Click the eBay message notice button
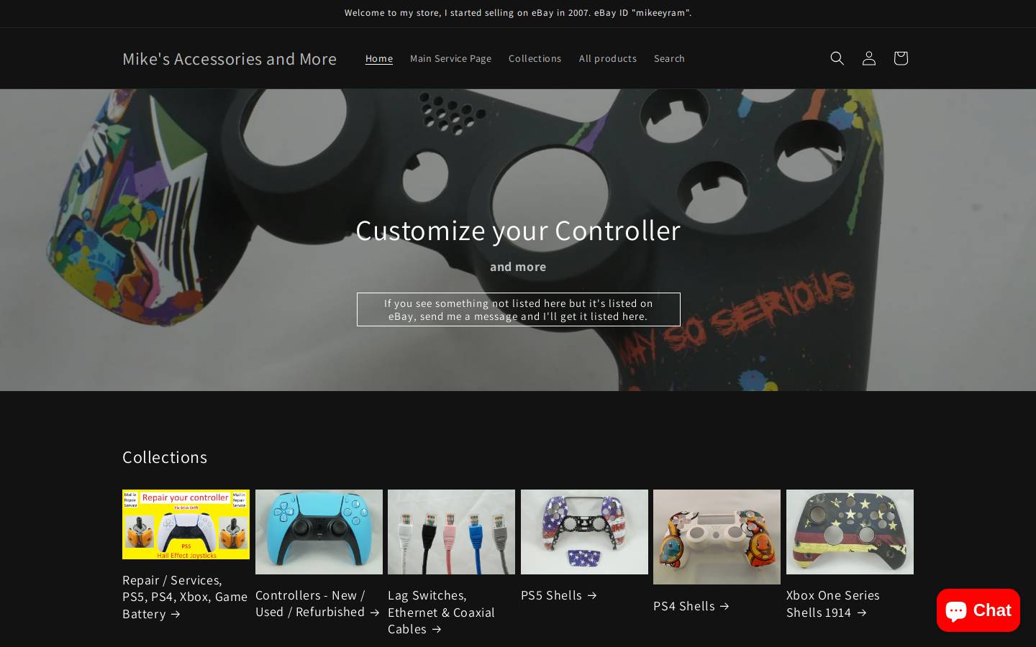Viewport: 1036px width, 647px height. [x=519, y=309]
